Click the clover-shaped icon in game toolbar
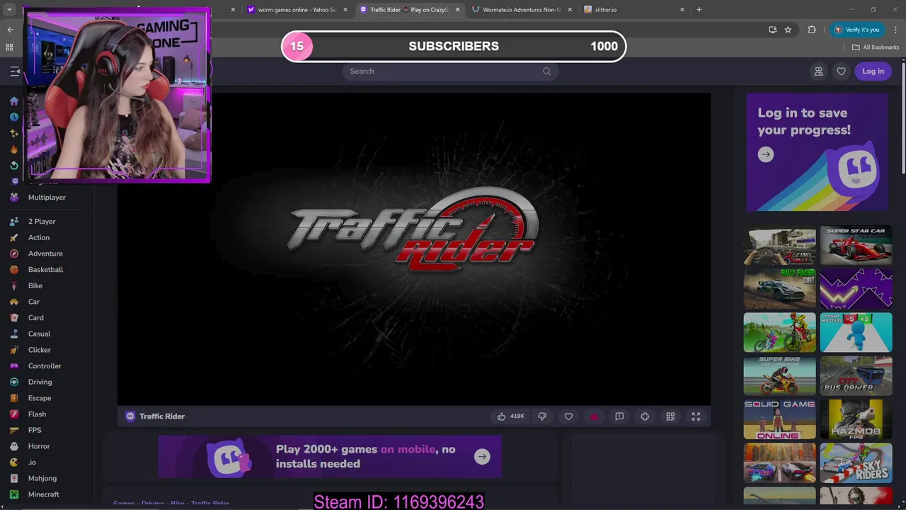906x510 pixels. (645, 416)
